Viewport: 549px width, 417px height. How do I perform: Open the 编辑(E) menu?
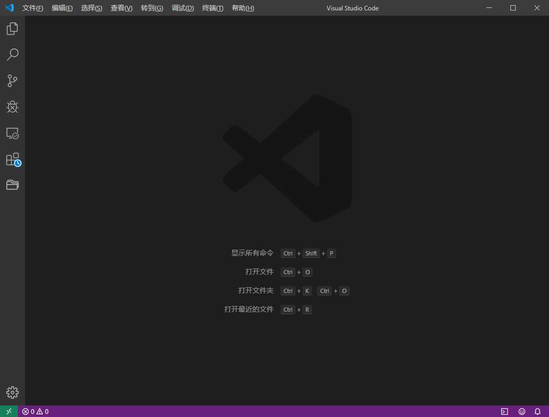point(62,8)
